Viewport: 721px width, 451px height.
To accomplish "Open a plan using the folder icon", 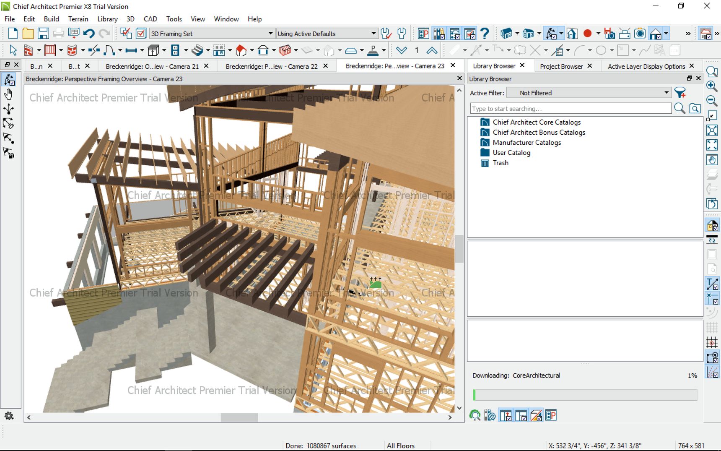I will [28, 34].
